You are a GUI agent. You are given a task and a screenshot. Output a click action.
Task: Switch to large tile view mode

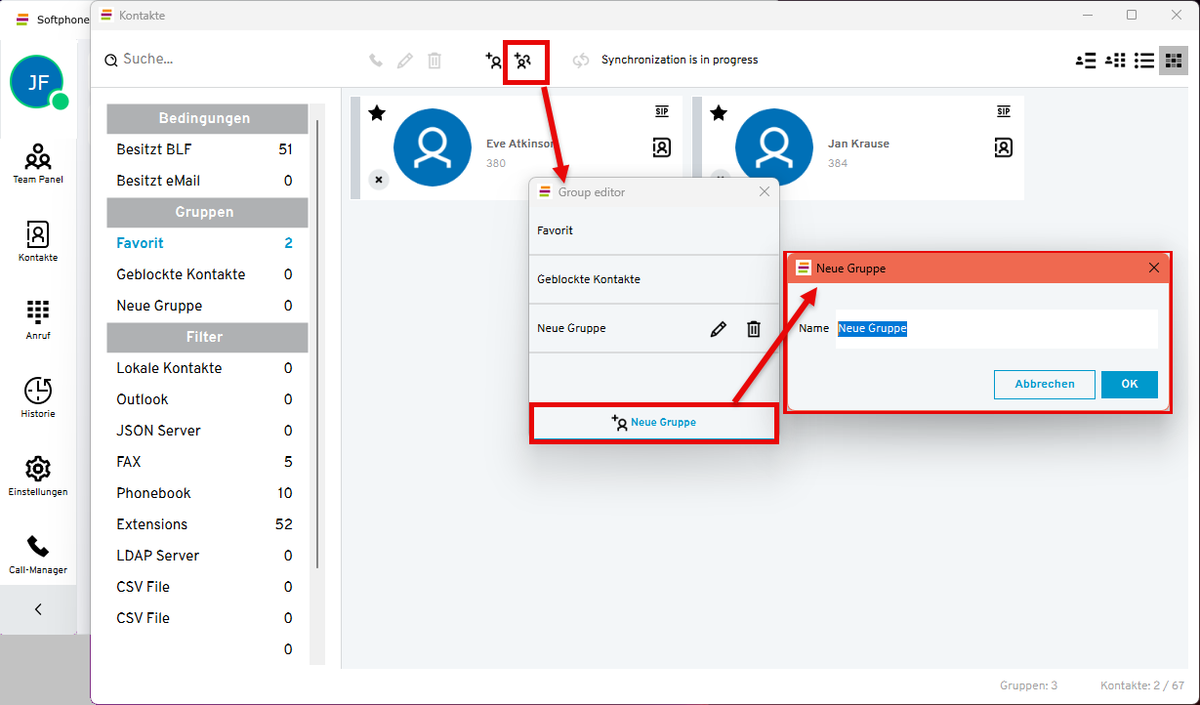point(1173,61)
